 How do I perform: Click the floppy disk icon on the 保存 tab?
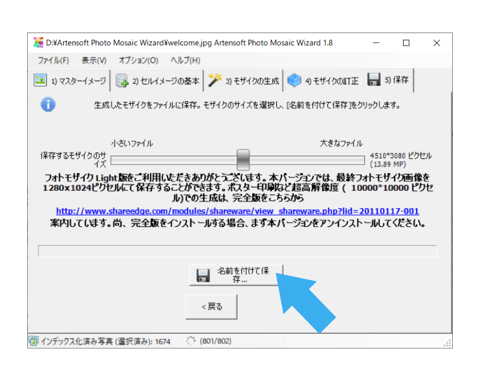click(373, 79)
